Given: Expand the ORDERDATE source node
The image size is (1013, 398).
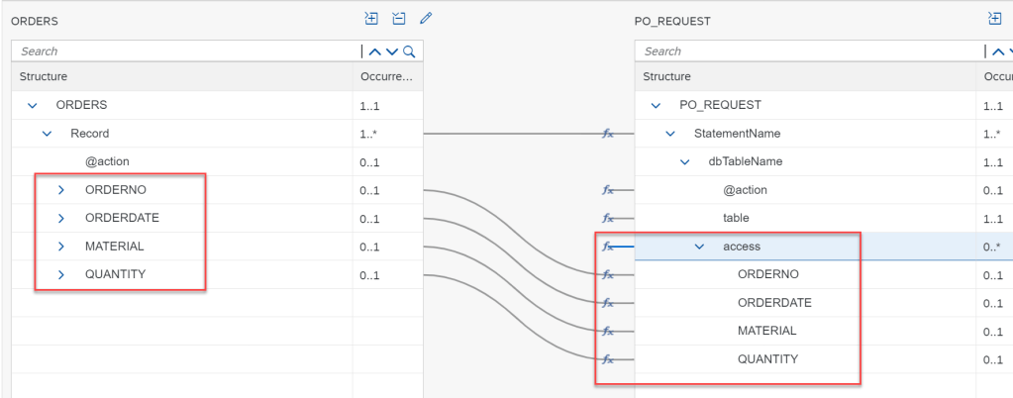Looking at the screenshot, I should [61, 218].
